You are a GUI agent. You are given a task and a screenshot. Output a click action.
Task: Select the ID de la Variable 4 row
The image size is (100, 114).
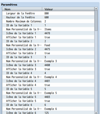[48, 73]
